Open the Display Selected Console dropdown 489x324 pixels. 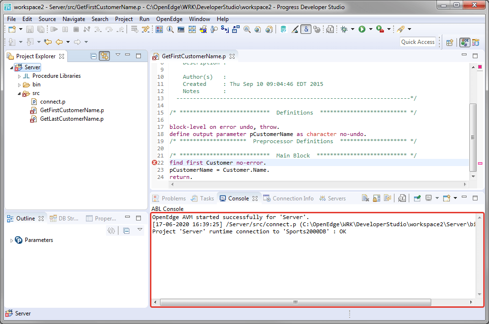pyautogui.click(x=437, y=198)
